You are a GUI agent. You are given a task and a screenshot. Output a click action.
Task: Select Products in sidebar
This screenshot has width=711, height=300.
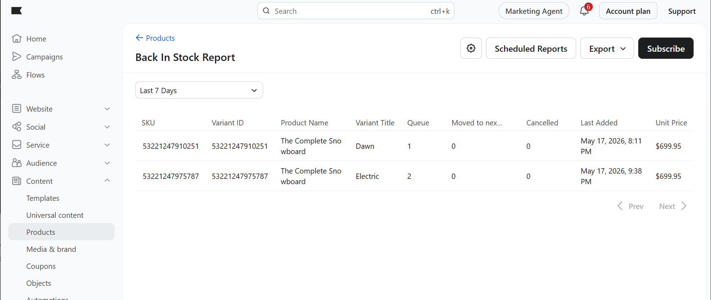click(61, 232)
